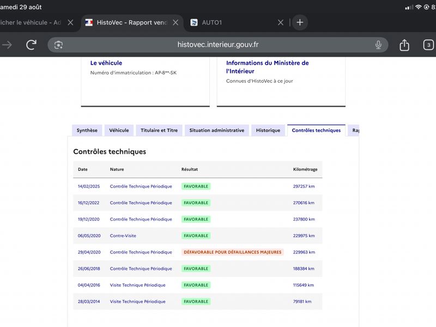Open the Véhicule tab

[x=119, y=130]
